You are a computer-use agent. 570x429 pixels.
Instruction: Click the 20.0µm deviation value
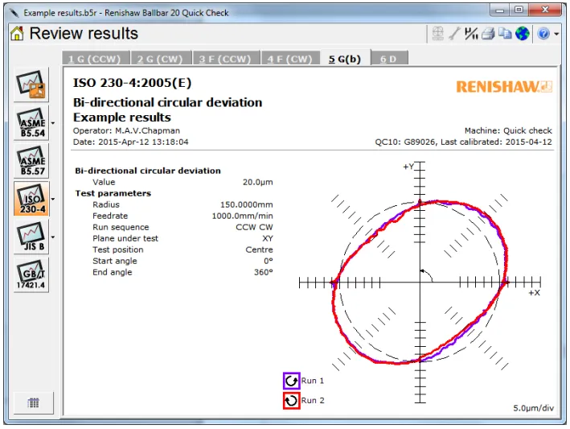(258, 182)
